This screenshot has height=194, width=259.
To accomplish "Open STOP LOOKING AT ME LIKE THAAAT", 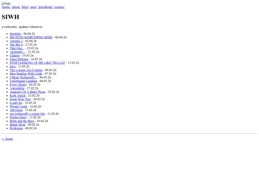I will (x=37, y=63).
